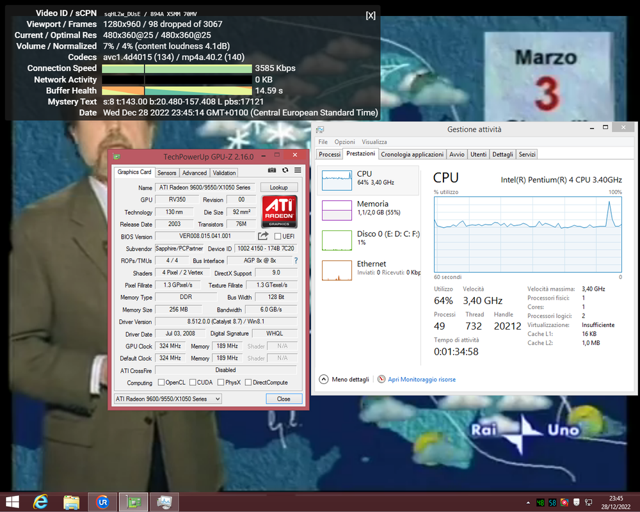The height and width of the screenshot is (512, 640).
Task: Click the Close button in GPU-Z
Action: 284,399
